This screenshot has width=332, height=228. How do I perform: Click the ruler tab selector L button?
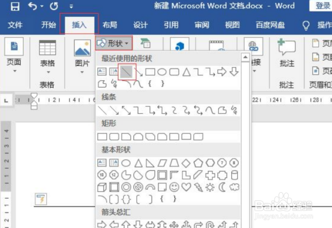6,100
